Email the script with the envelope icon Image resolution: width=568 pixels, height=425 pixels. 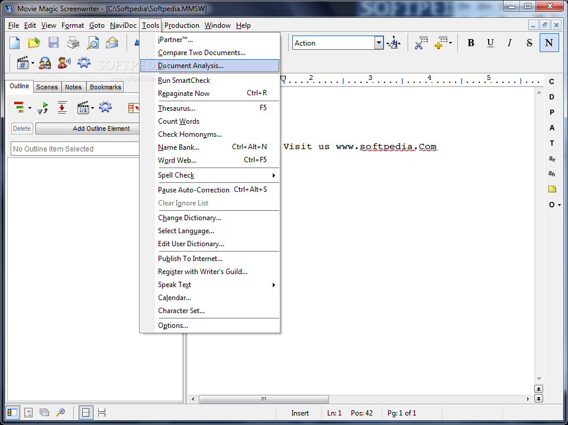[112, 43]
